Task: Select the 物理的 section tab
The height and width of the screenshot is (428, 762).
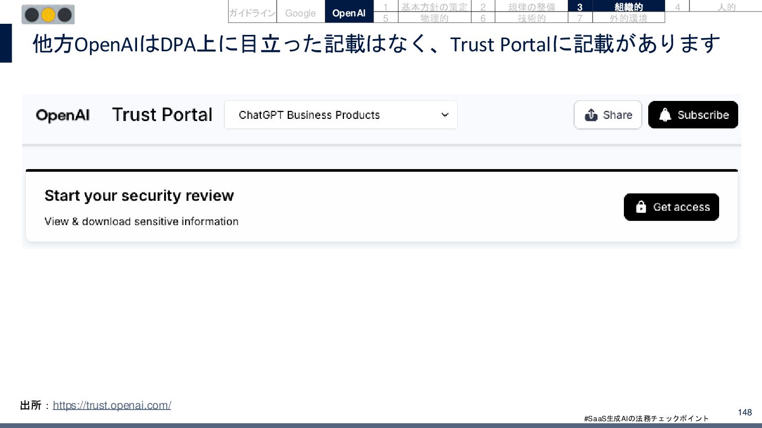Action: [434, 18]
